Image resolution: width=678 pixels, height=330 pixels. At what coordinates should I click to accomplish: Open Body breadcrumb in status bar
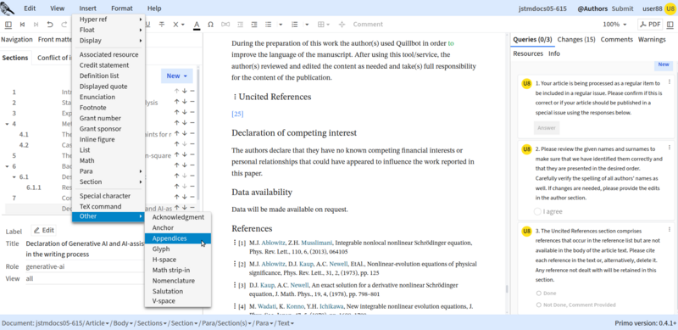click(123, 323)
